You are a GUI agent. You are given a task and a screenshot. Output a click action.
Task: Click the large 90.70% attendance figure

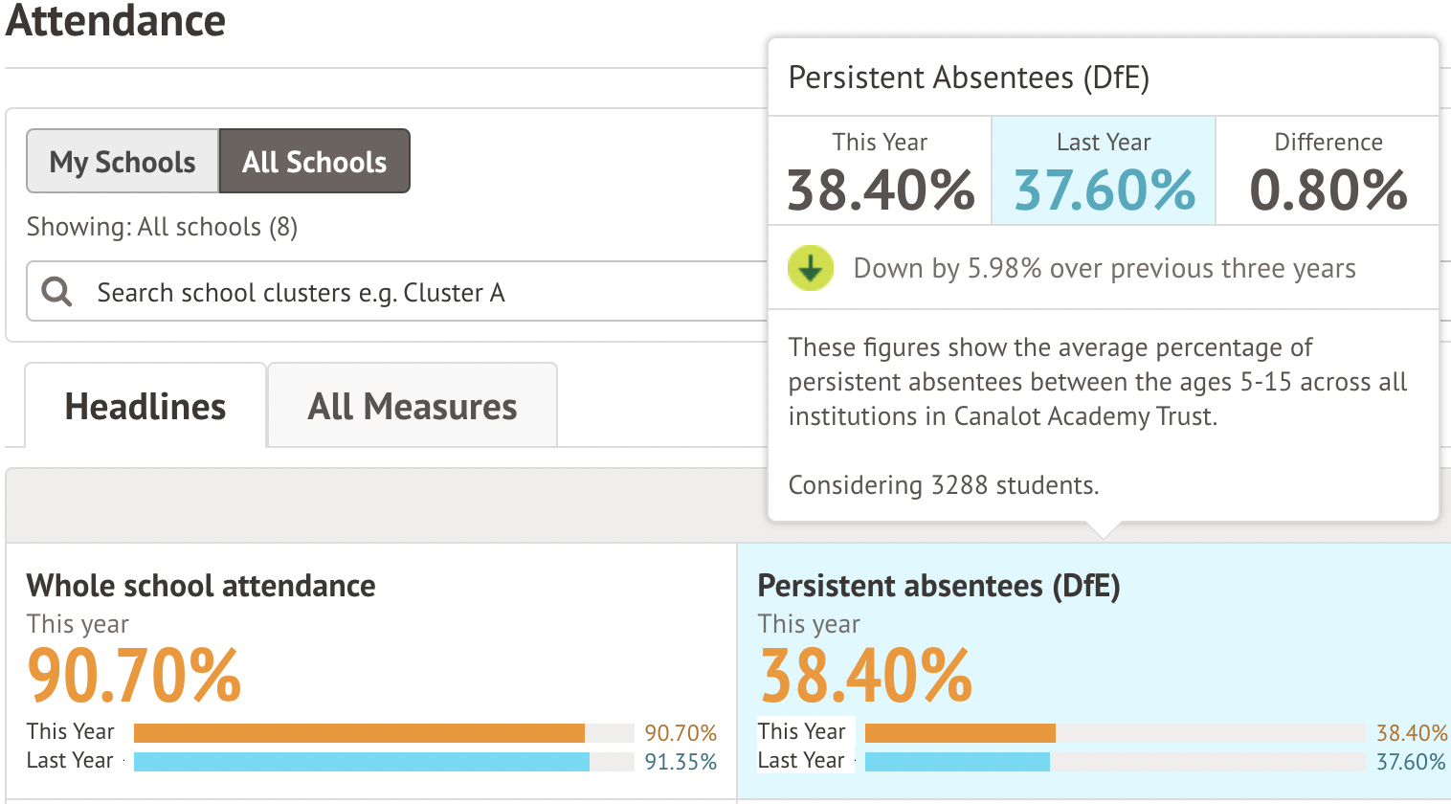pyautogui.click(x=134, y=676)
